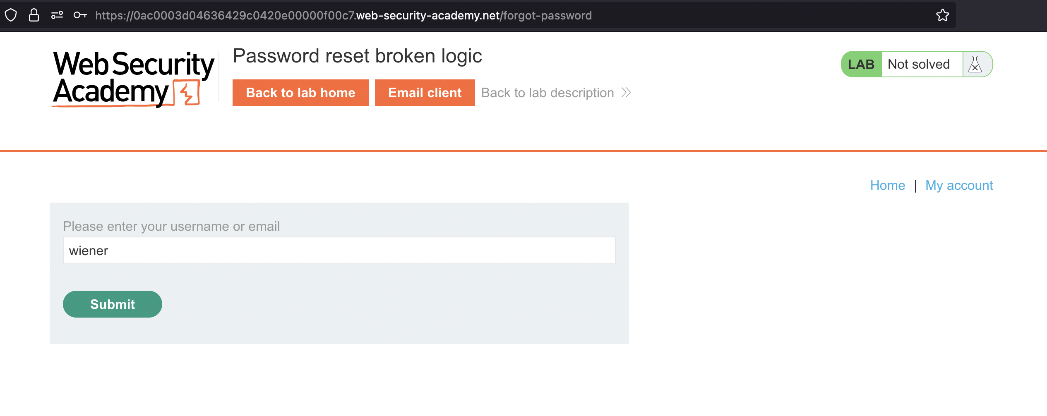
Task: Click the lab flask status icon
Action: coord(975,65)
